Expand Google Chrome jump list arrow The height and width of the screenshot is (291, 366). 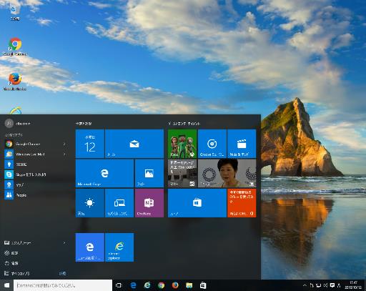64,144
